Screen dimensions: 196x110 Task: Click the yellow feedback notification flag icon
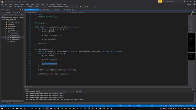coord(160,1)
